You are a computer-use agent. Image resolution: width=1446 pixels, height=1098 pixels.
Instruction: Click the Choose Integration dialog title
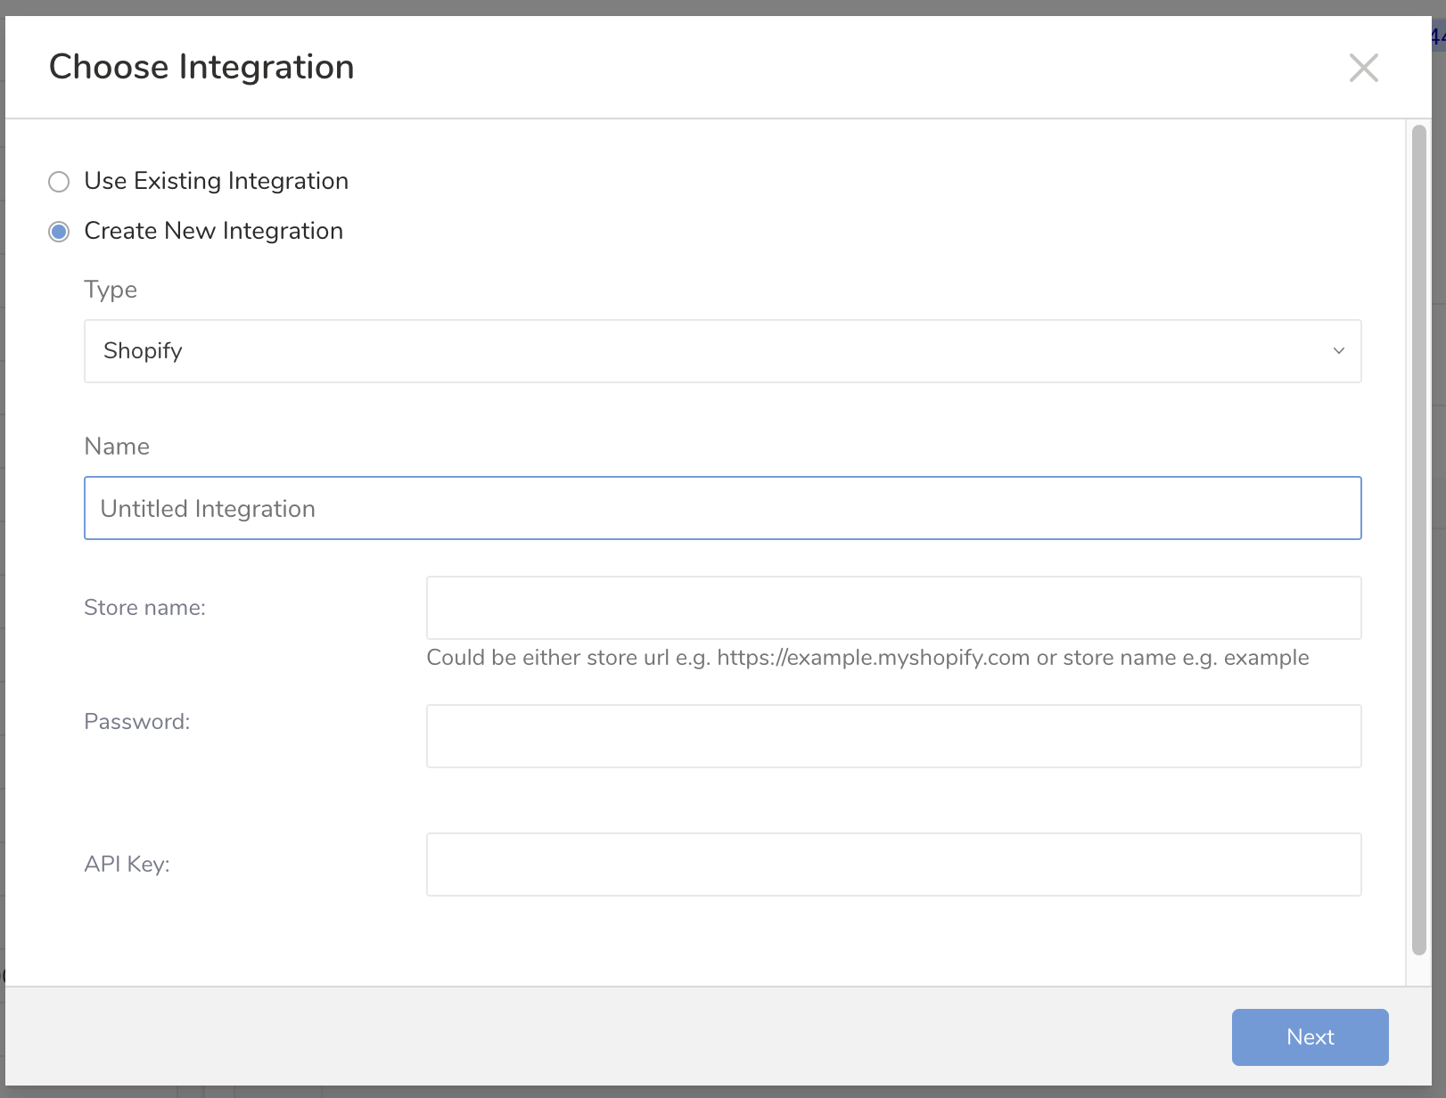[x=201, y=68]
